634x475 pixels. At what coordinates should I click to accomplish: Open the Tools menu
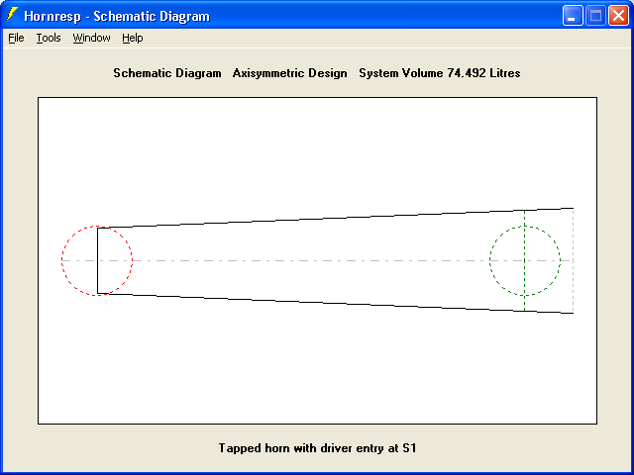49,38
